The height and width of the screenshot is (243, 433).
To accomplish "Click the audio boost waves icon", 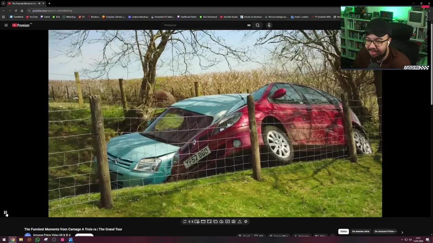I will [x=191, y=222].
